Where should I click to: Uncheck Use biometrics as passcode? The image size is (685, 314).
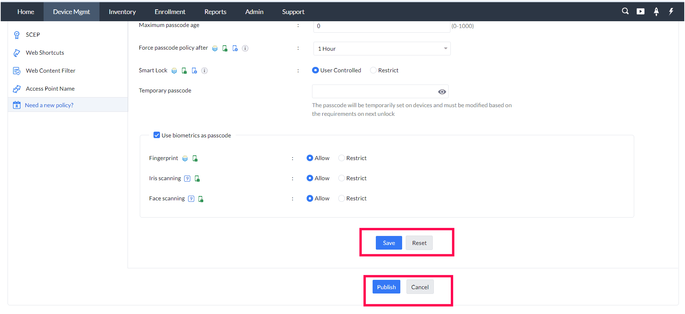157,135
